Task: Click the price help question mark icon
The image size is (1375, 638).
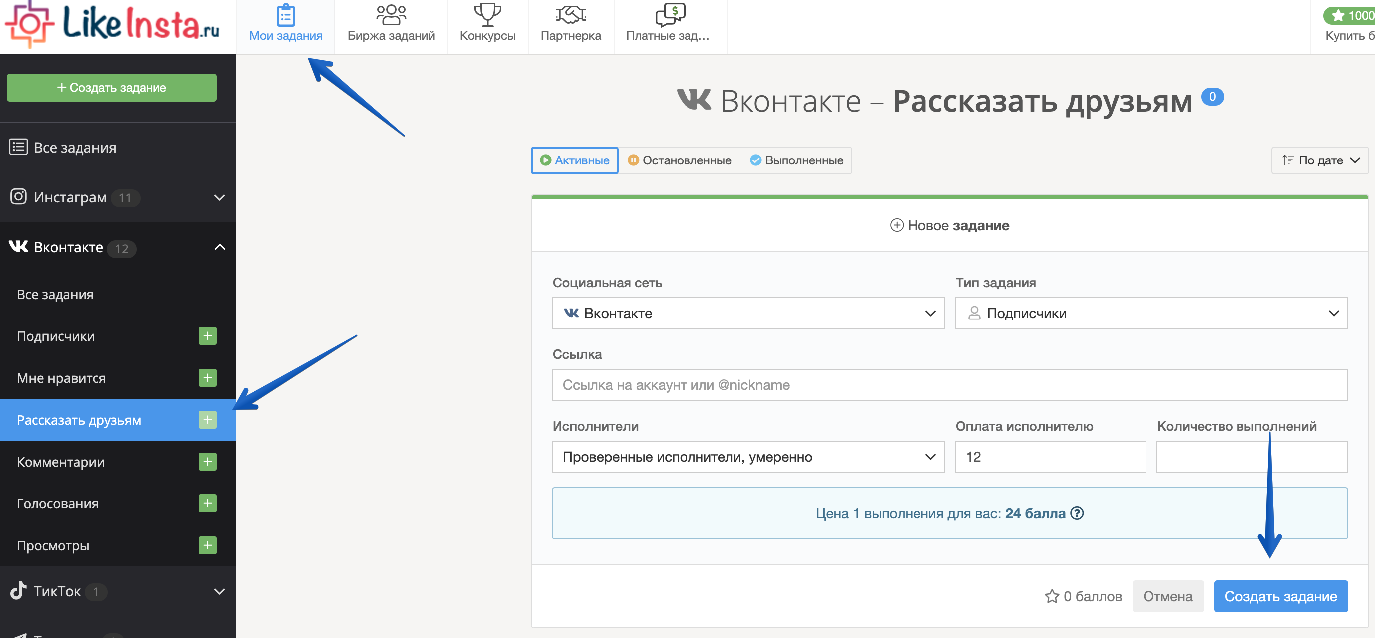Action: click(x=1077, y=513)
